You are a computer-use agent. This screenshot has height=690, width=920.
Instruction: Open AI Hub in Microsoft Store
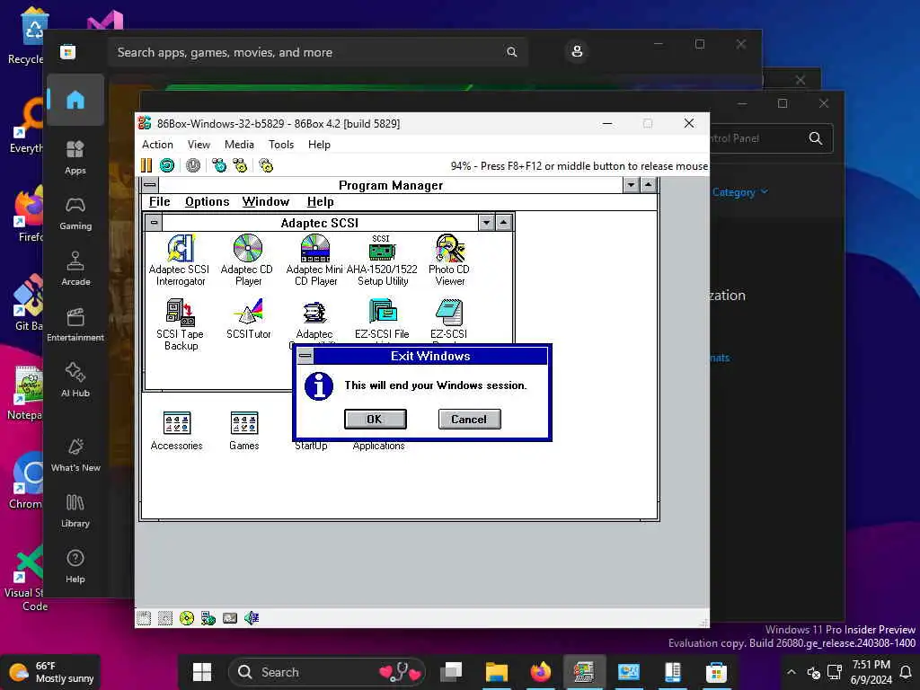[75, 380]
